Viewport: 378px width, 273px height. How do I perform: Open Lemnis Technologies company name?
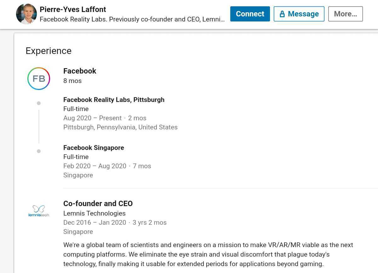click(x=94, y=213)
